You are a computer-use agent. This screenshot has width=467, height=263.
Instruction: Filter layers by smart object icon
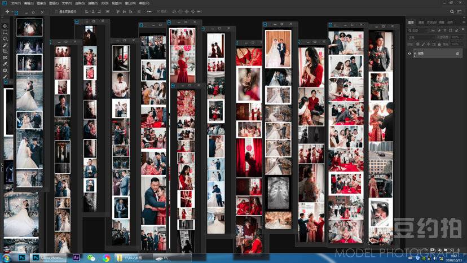pyautogui.click(x=457, y=30)
